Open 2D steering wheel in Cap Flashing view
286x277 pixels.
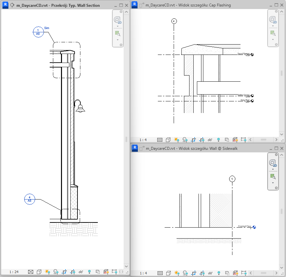tap(273, 20)
